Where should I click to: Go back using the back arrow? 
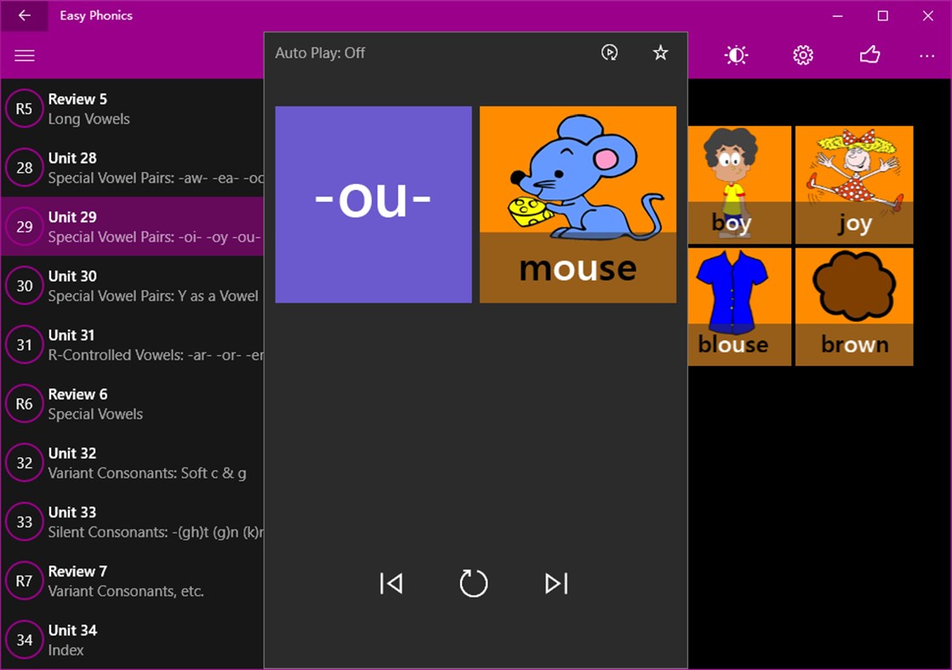pos(23,15)
